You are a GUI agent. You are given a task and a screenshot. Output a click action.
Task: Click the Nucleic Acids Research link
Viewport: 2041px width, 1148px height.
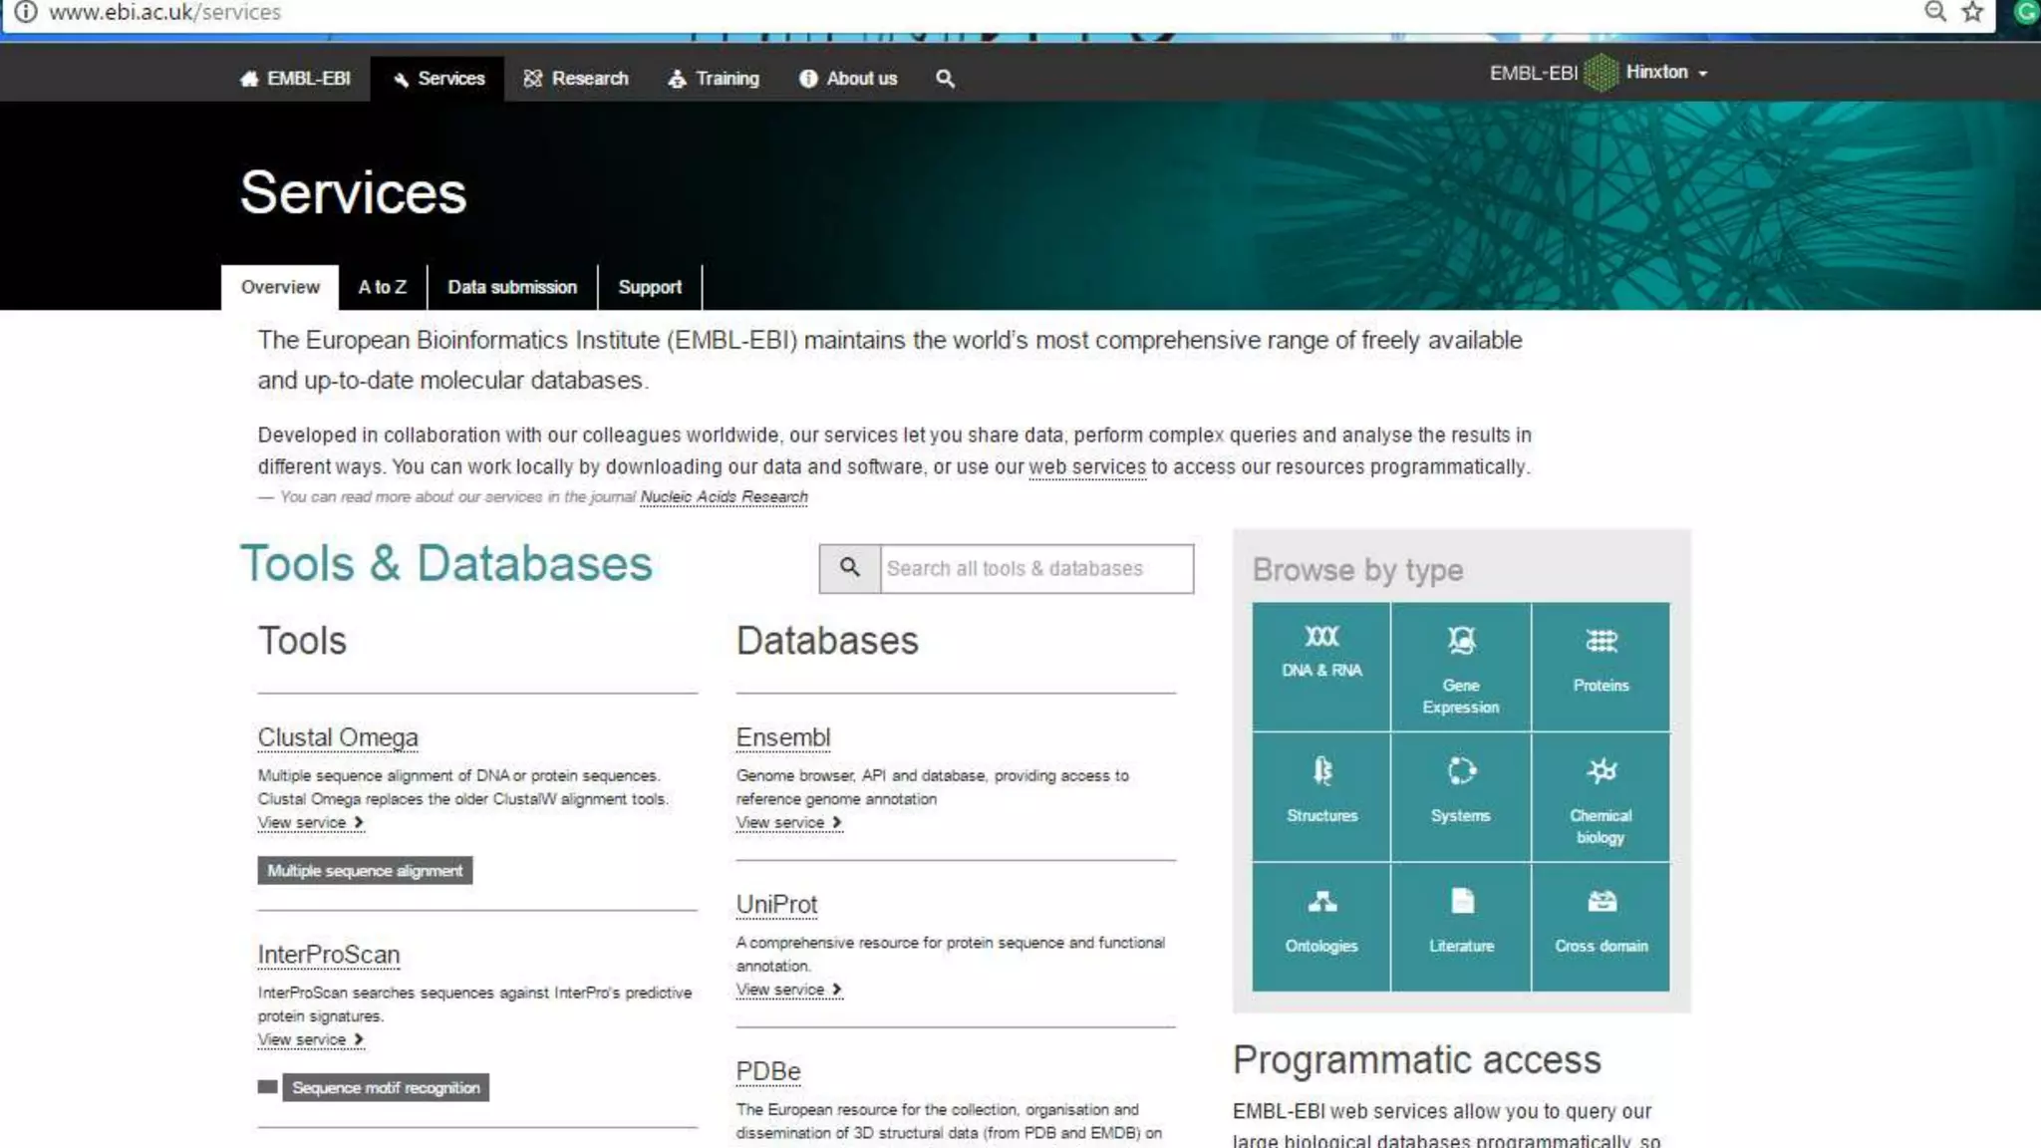tap(724, 497)
